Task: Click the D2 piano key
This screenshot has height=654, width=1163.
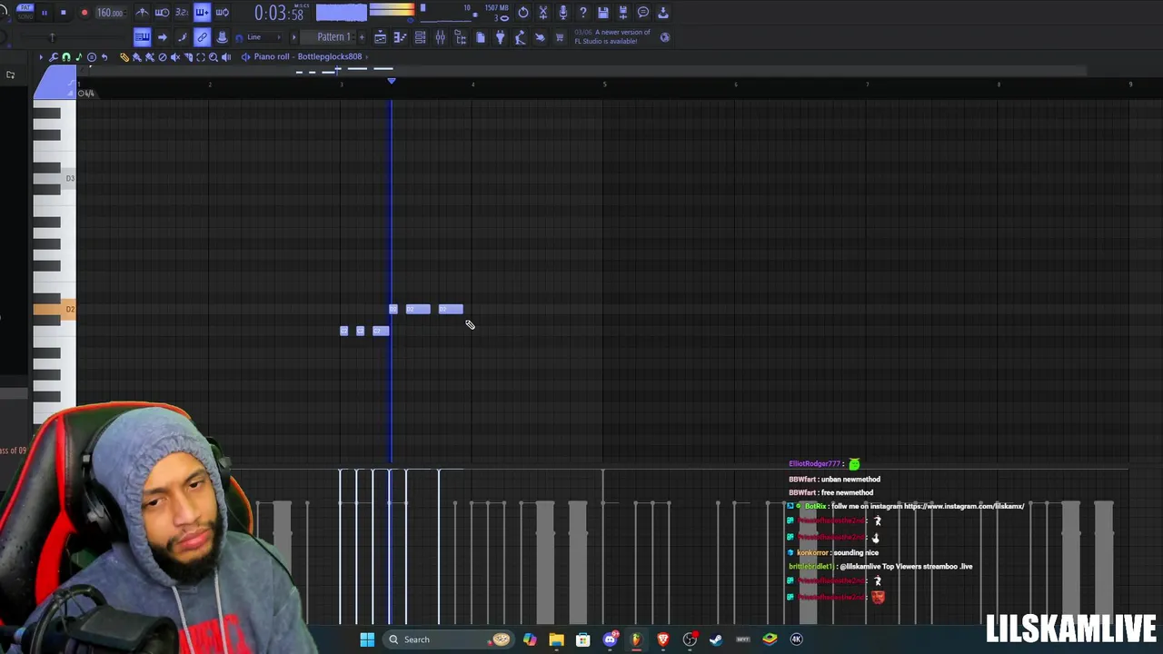Action: [55, 310]
